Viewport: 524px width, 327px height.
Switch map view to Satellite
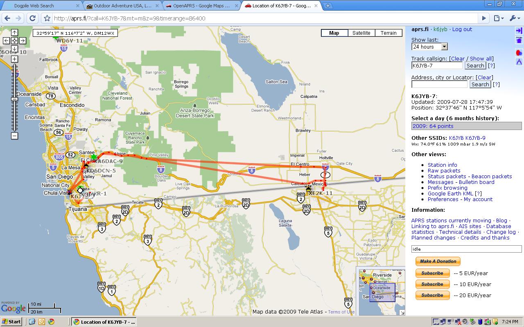(x=361, y=33)
